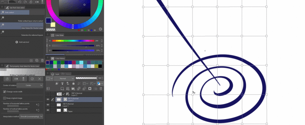
Task: Hide Layer 1 with its eye icon
Action: [48, 105]
